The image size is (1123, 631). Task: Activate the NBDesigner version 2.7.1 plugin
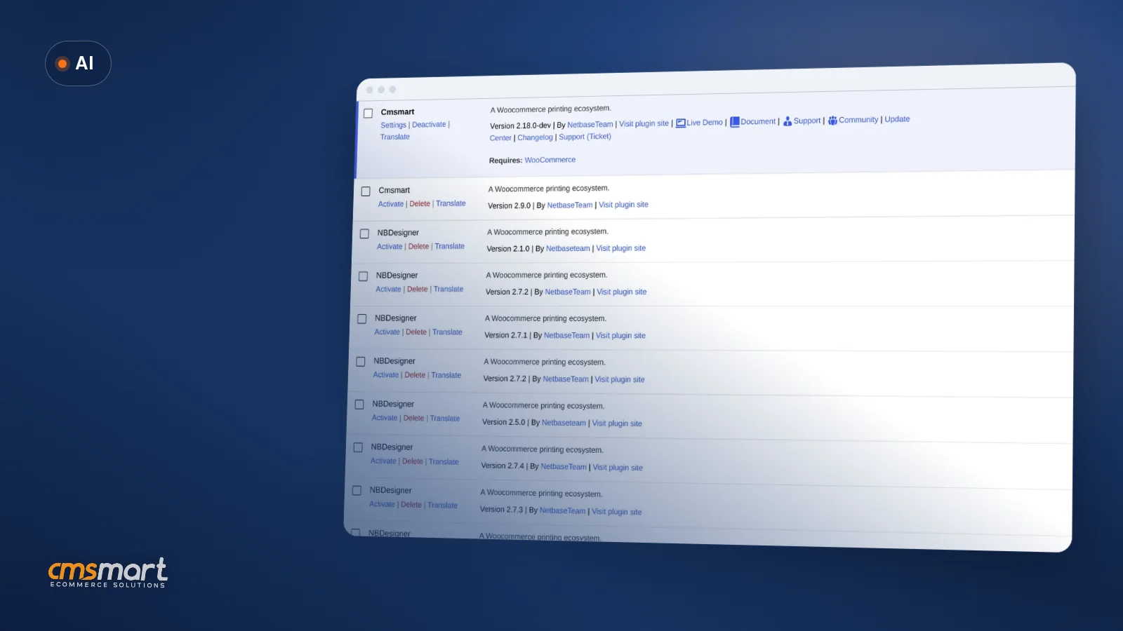click(x=387, y=332)
